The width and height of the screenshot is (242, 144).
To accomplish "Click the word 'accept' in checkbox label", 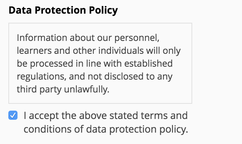I will pos(44,116).
